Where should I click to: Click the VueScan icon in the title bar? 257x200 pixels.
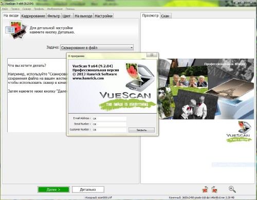click(2, 4)
